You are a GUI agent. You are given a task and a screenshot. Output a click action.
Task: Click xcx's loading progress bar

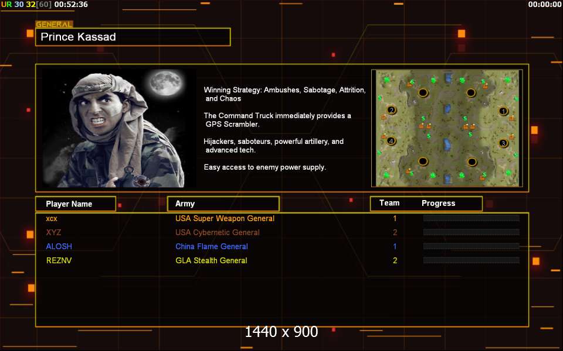tap(471, 218)
